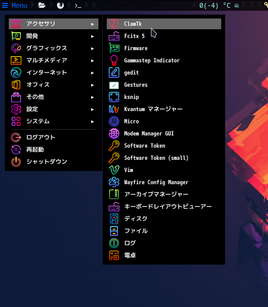Click the 0(-4) °C temperature readout

215,5
